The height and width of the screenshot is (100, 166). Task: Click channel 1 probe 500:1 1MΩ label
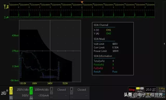tap(11, 98)
